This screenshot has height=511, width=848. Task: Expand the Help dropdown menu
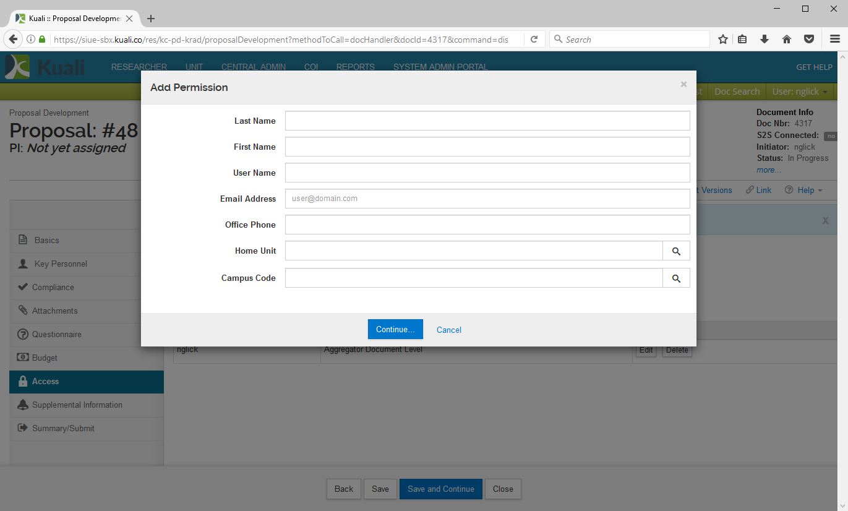click(x=804, y=191)
